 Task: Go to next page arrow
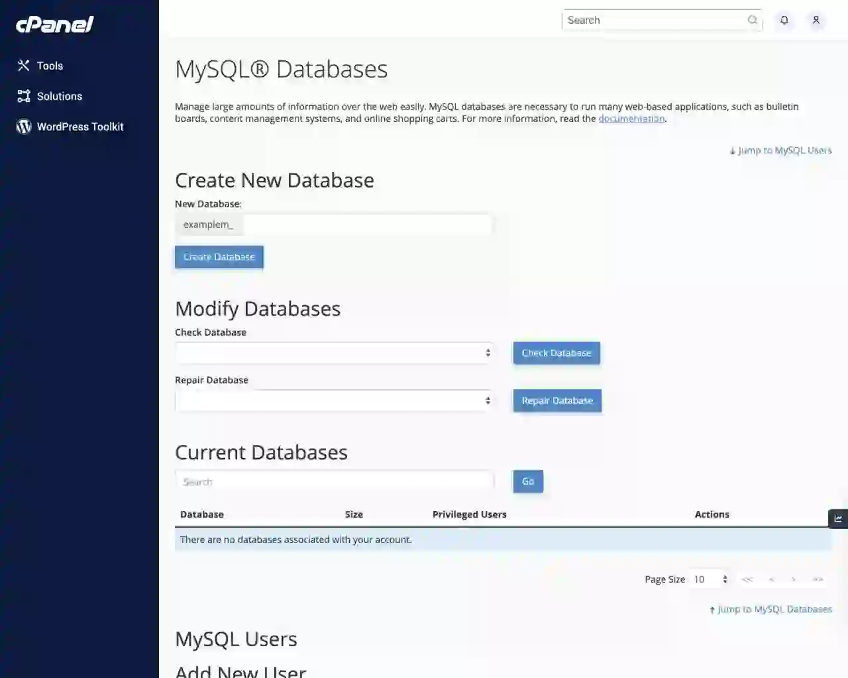click(x=794, y=579)
